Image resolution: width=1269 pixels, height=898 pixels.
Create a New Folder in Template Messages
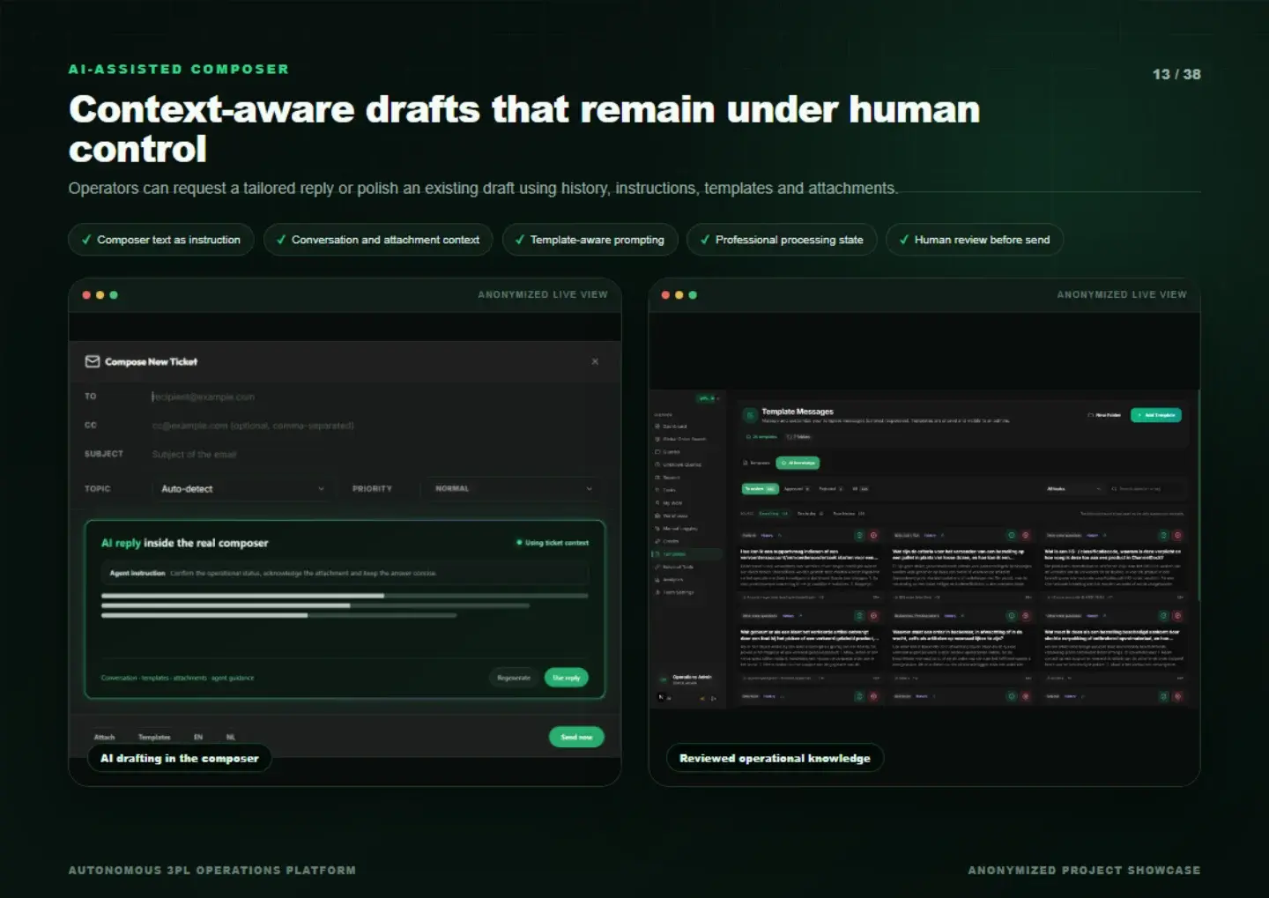point(1104,415)
